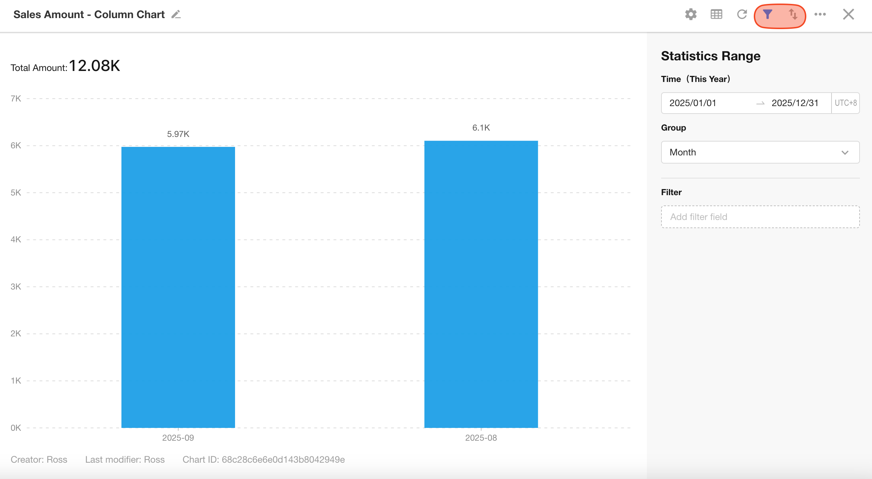Open chart settings gear icon
The image size is (872, 479).
click(691, 15)
